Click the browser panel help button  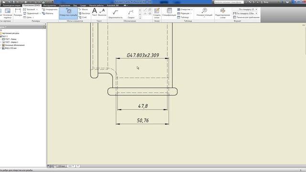(44, 27)
